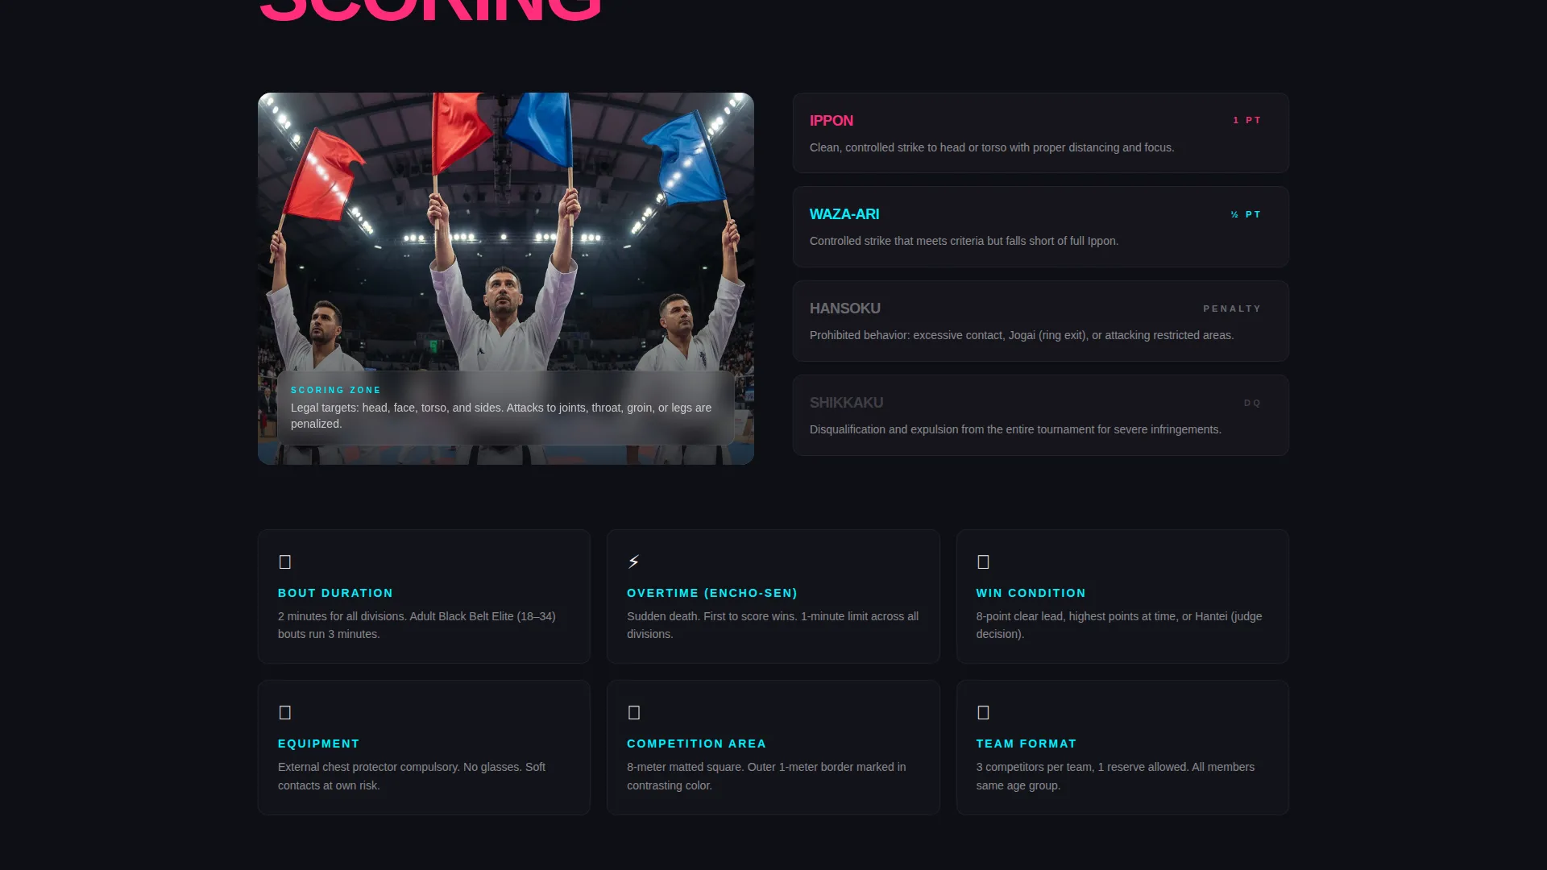Click the WIN CONDITION title

[1031, 593]
